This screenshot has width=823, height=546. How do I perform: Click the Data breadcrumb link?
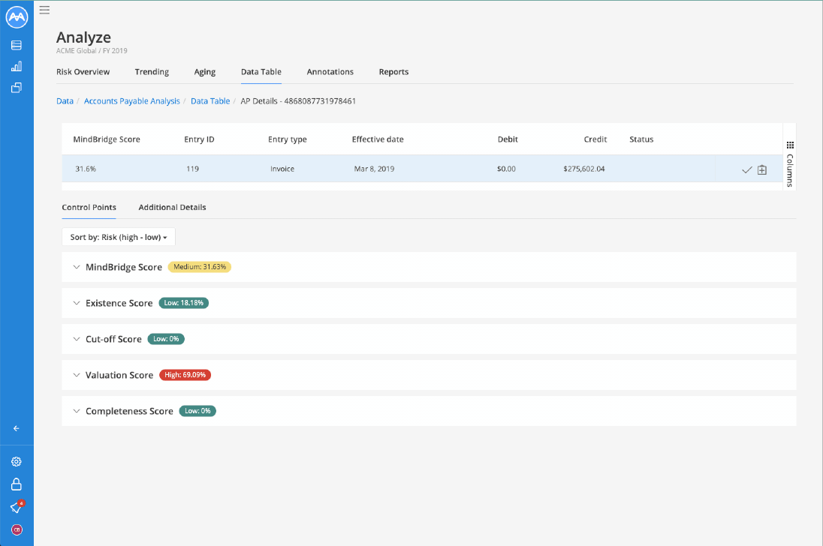(65, 101)
